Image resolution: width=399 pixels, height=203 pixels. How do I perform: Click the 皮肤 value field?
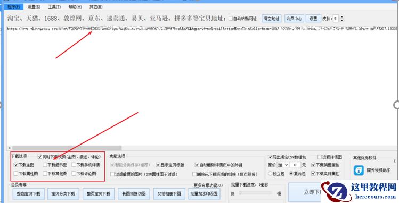(x=336, y=19)
